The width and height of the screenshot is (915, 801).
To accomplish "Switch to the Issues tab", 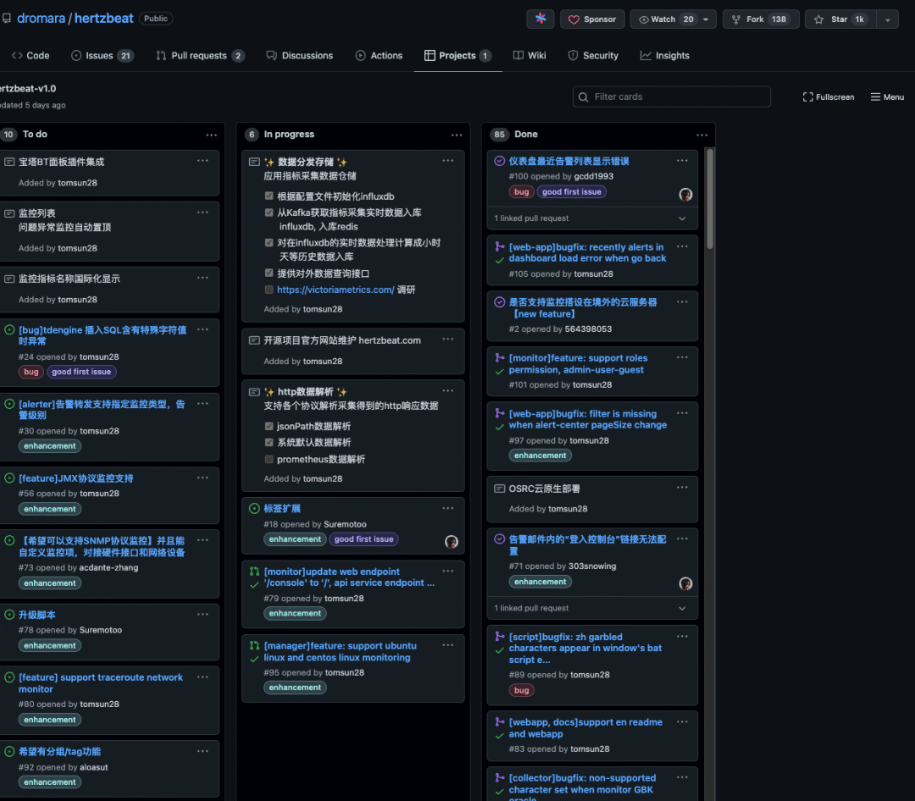I will (103, 55).
